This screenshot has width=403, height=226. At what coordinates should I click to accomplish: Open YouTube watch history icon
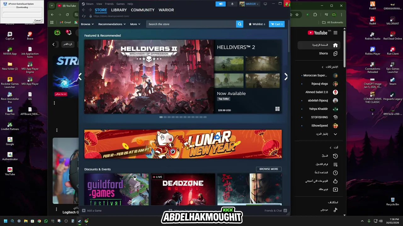[335, 156]
